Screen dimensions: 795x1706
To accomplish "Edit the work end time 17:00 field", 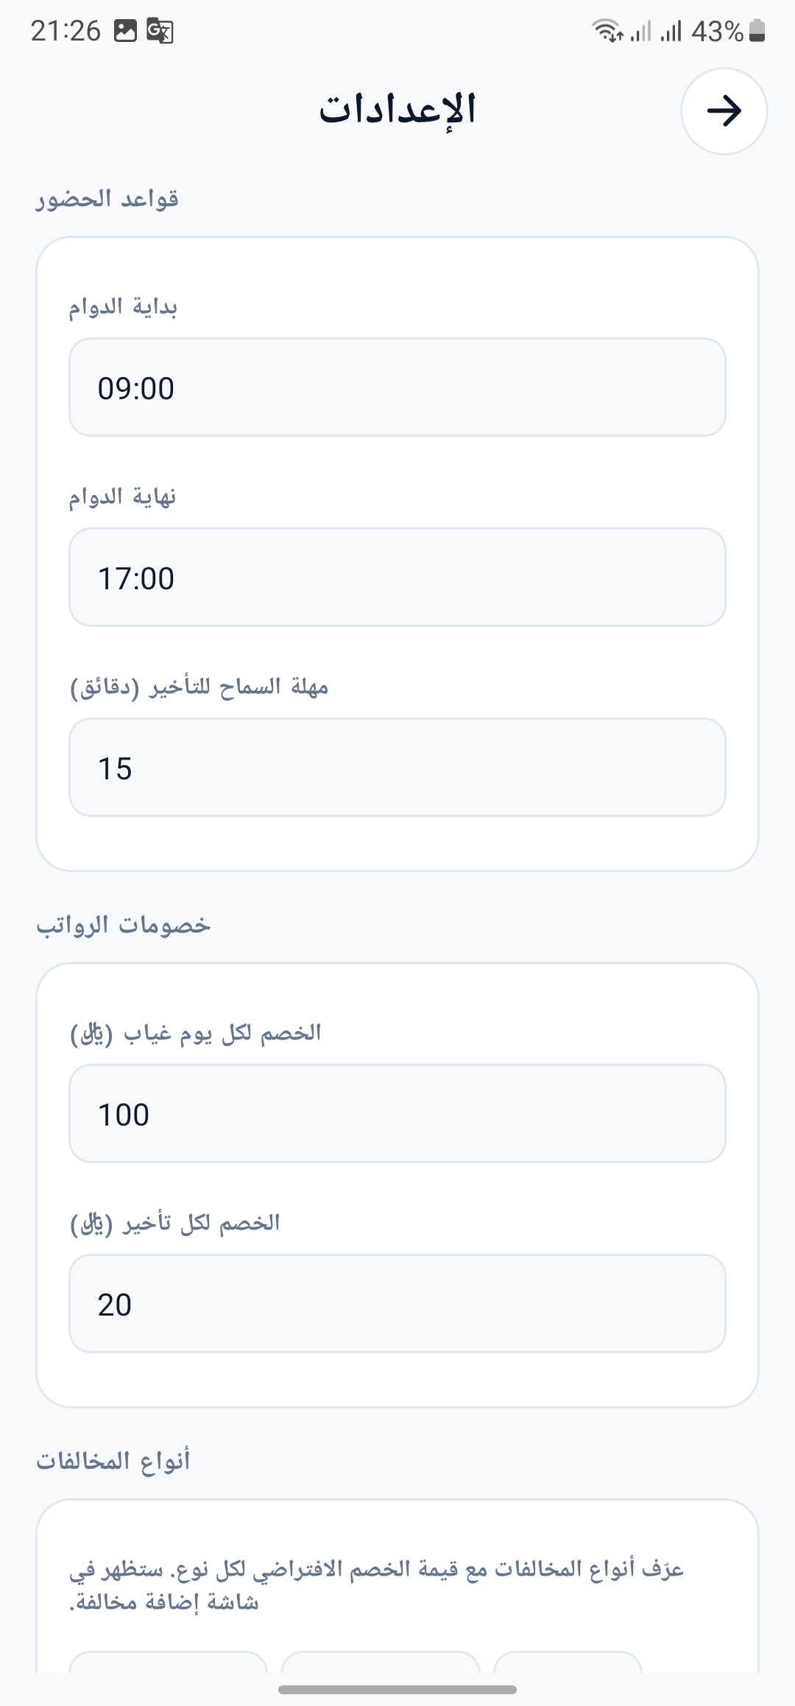I will point(397,578).
